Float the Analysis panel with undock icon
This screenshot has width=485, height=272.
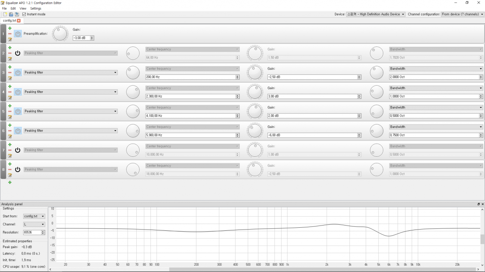pos(479,204)
